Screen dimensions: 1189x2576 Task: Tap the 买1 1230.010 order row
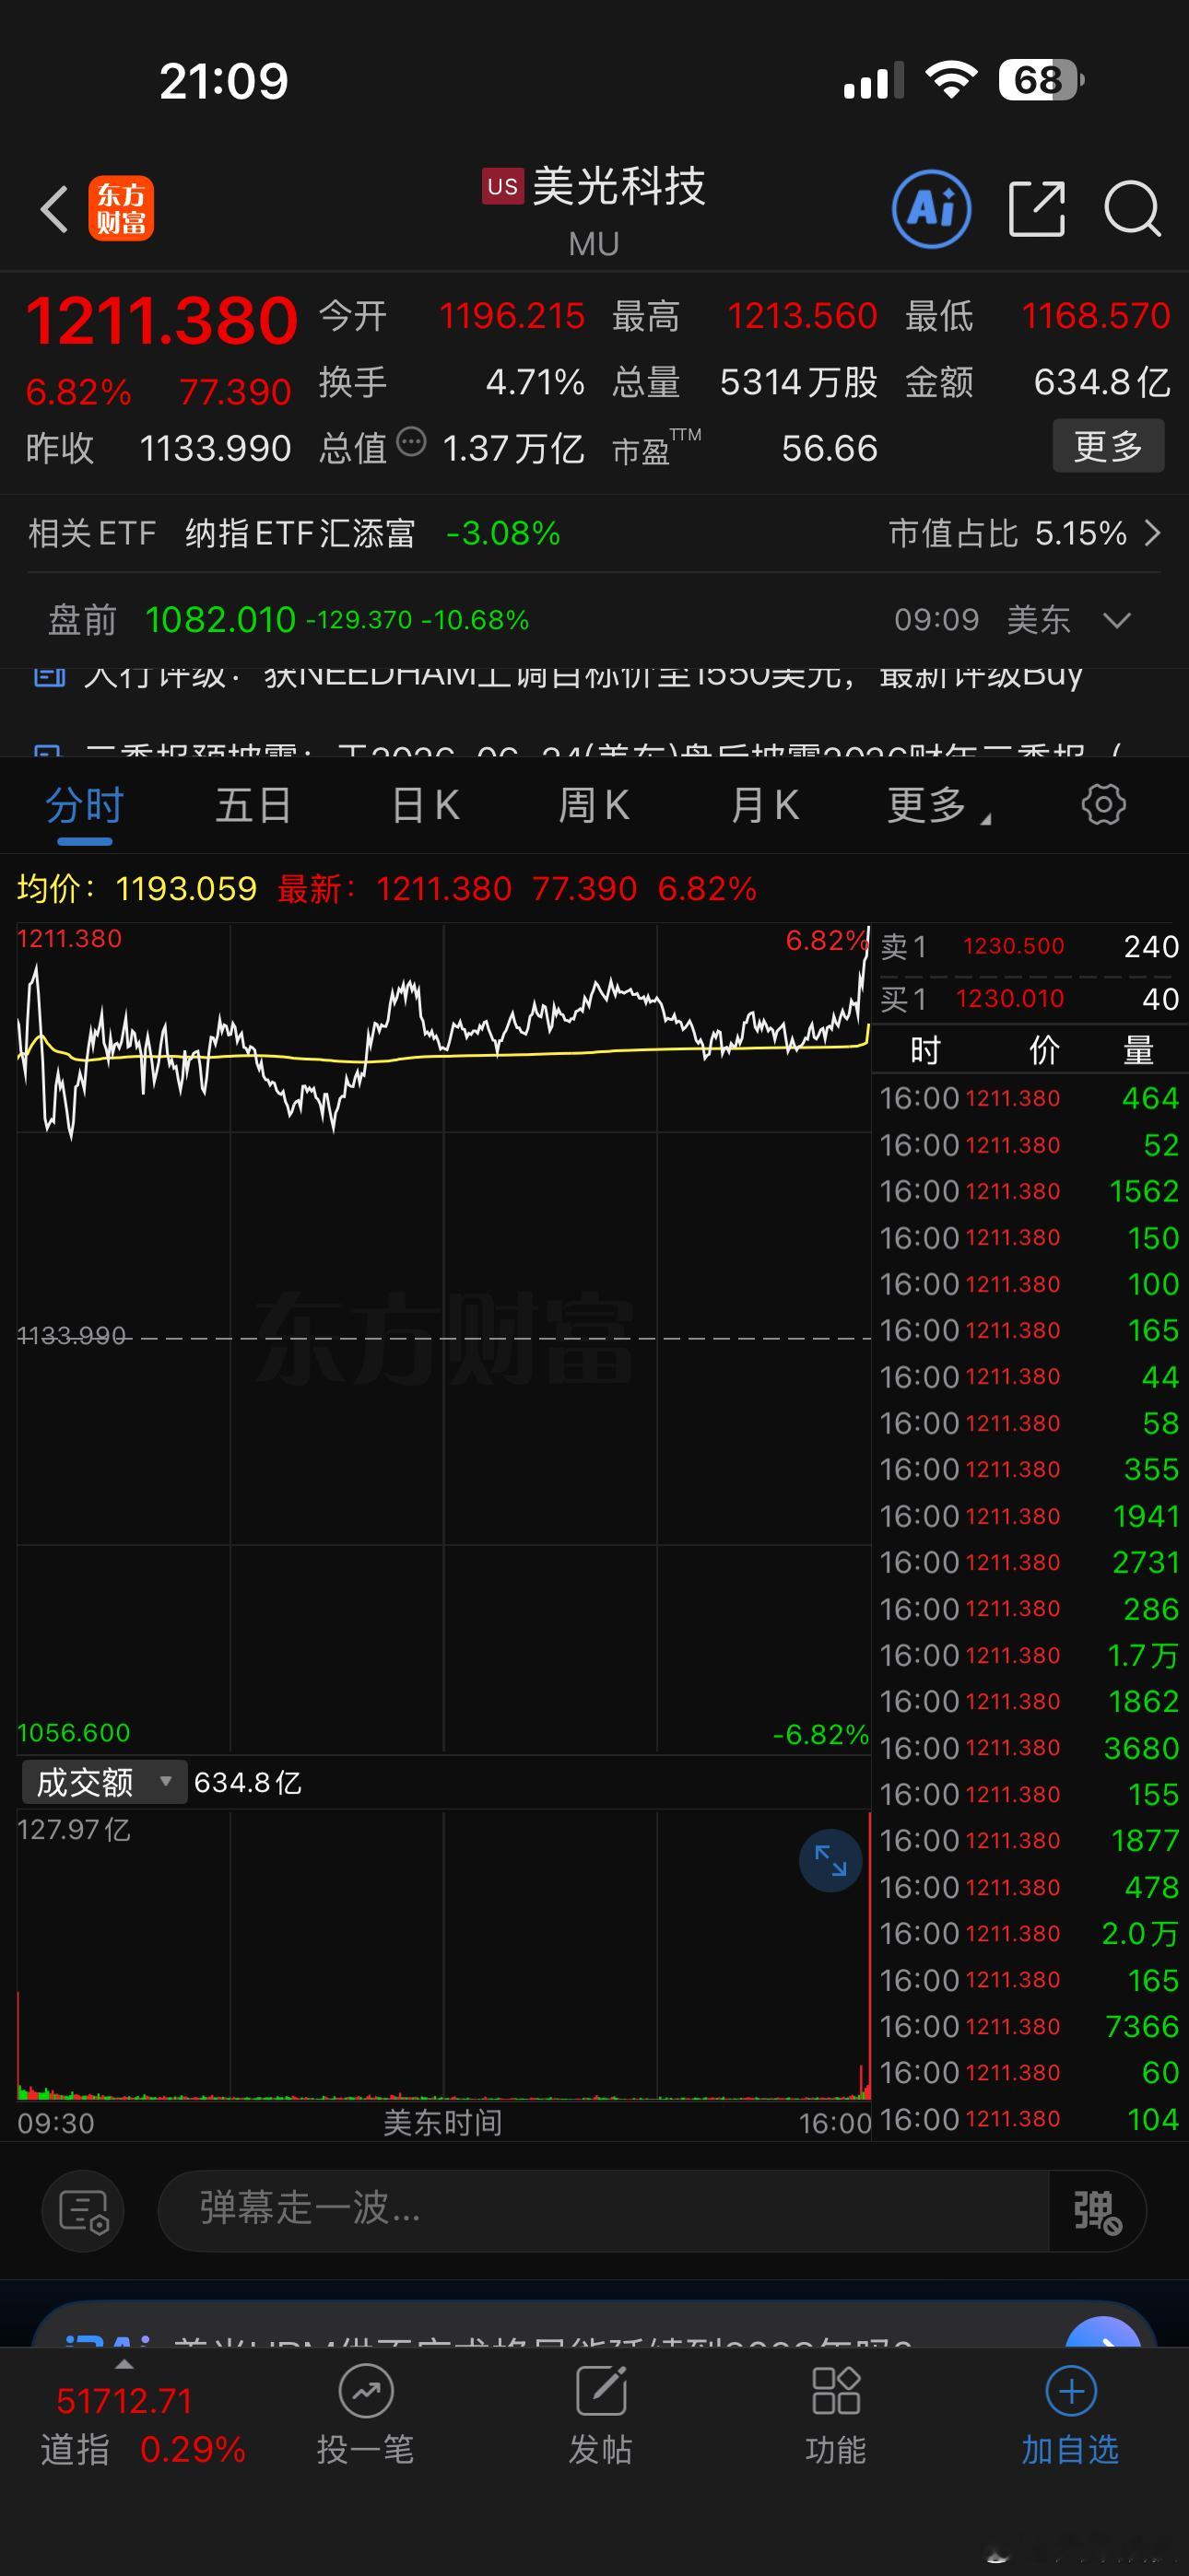tap(1029, 998)
